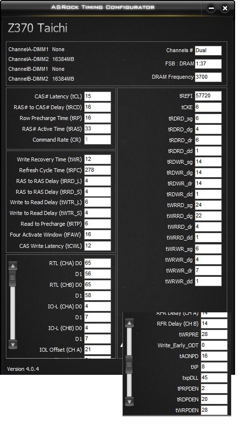Click the Channels # field showing Dual

(x=208, y=50)
